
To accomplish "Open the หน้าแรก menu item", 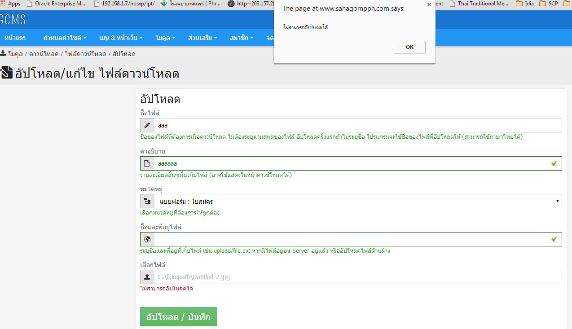I will [15, 38].
